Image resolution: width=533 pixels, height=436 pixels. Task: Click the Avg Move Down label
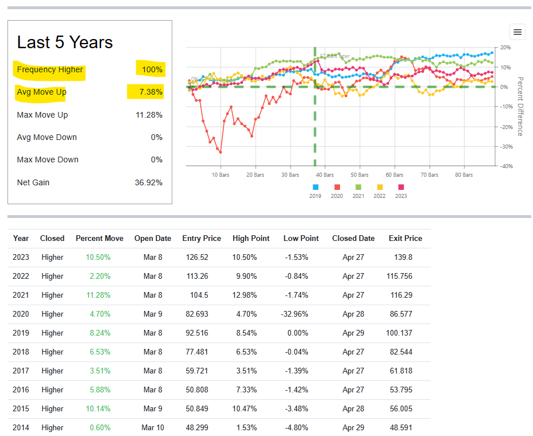point(47,138)
